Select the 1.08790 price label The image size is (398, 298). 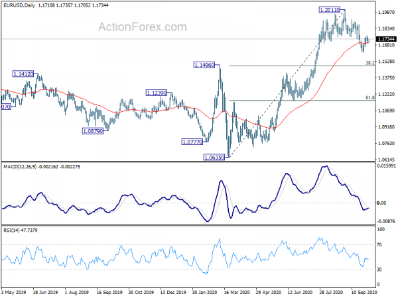(93, 131)
